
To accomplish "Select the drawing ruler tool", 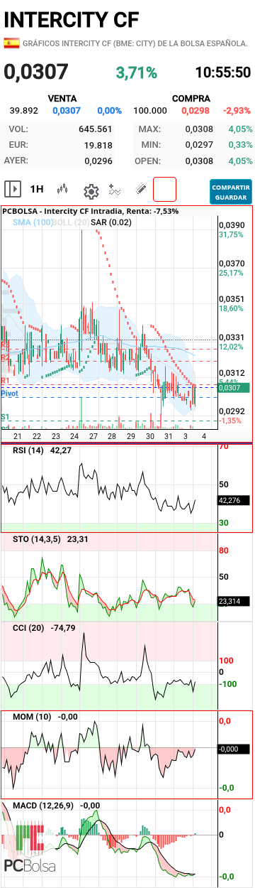I will pos(140,190).
